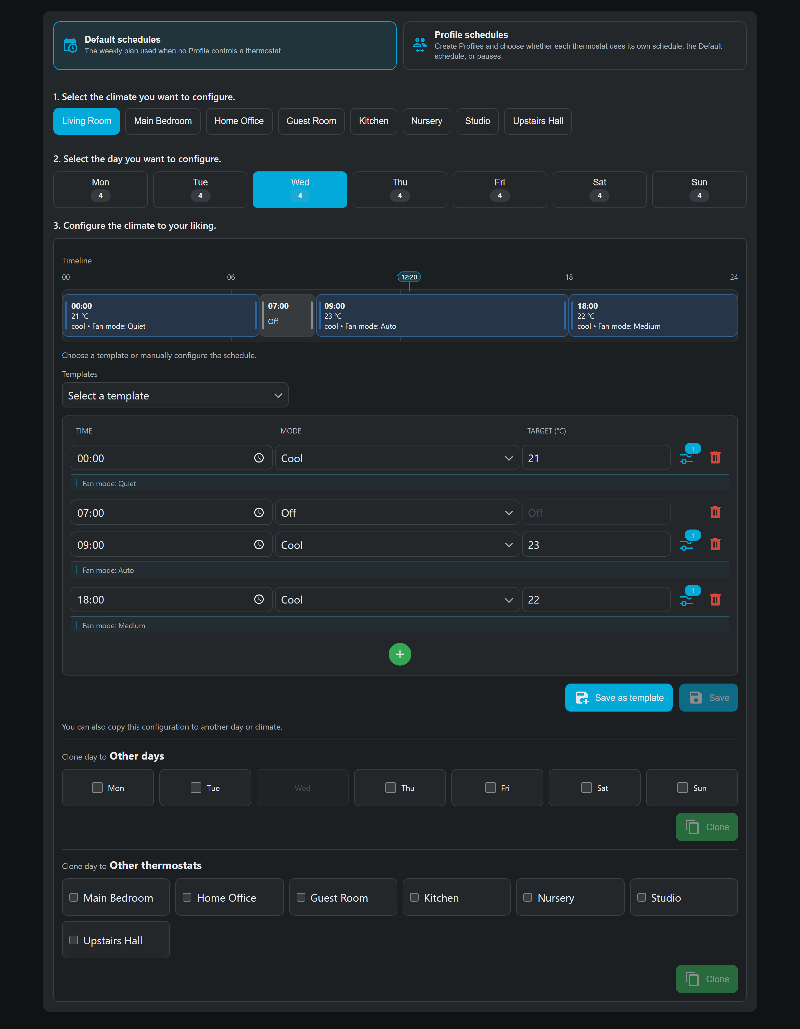The height and width of the screenshot is (1029, 800).
Task: Tick the Guest Room thermostat checkbox
Action: [x=301, y=897]
